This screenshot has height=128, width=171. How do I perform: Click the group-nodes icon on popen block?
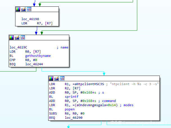(62, 78)
